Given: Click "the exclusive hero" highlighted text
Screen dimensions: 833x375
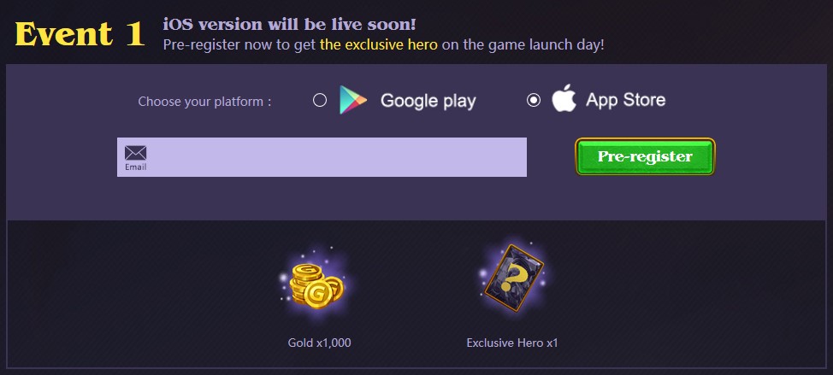Looking at the screenshot, I should (x=379, y=44).
